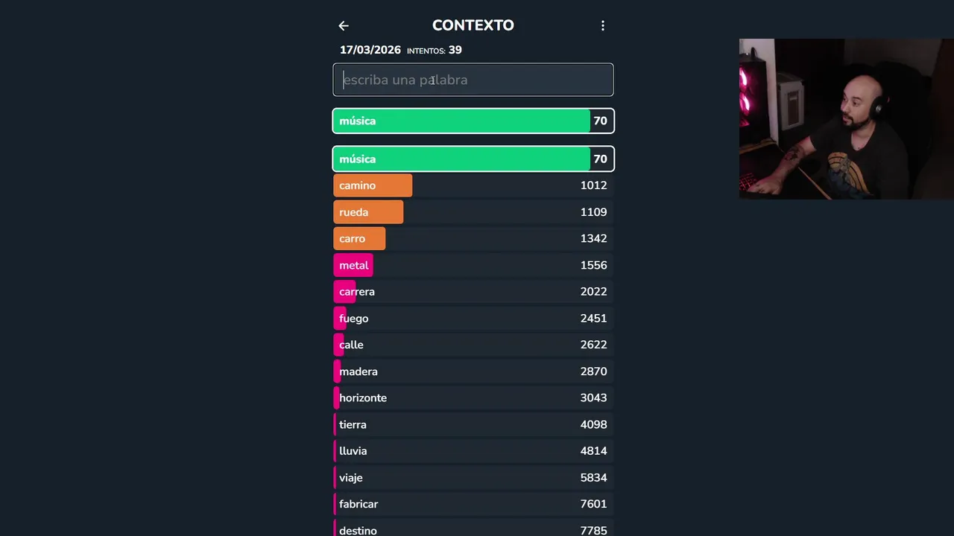Click the 'madera' guess row
954x536 pixels.
(x=473, y=371)
